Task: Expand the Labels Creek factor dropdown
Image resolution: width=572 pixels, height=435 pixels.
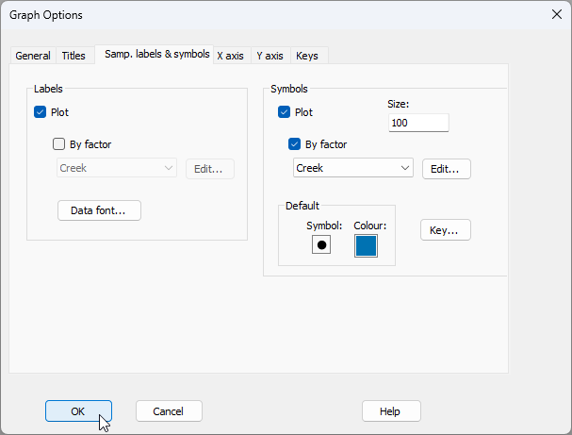Action: [x=117, y=168]
